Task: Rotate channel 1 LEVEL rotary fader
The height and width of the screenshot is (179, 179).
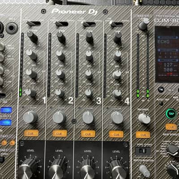Action: (28, 169)
